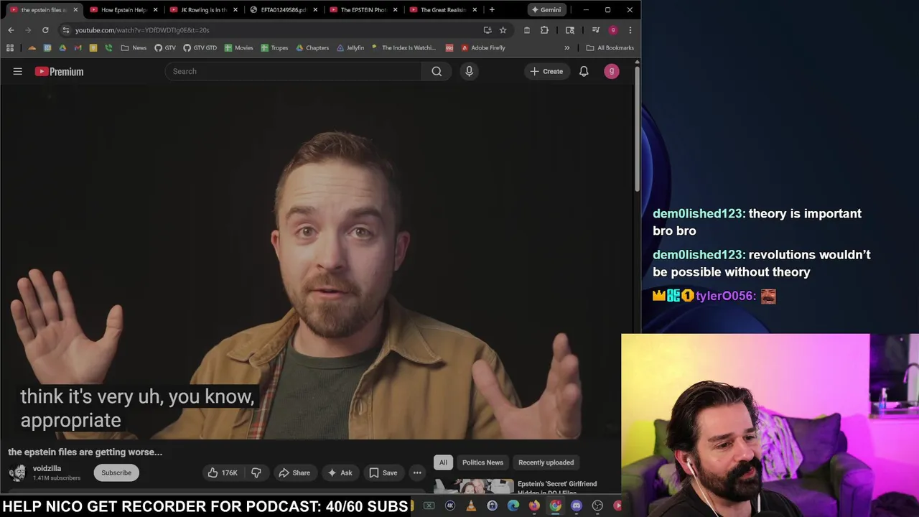This screenshot has height=517, width=919.
Task: Share the voidzilla video
Action: coord(294,472)
